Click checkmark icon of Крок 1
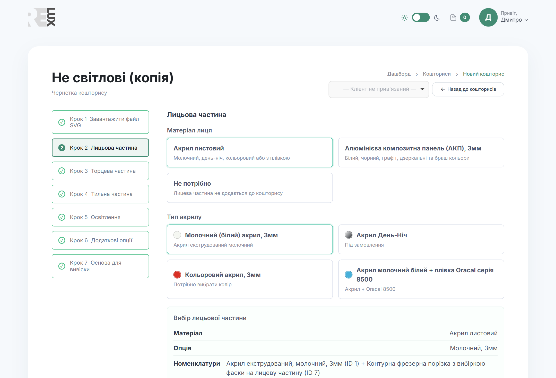The height and width of the screenshot is (378, 556). [62, 122]
